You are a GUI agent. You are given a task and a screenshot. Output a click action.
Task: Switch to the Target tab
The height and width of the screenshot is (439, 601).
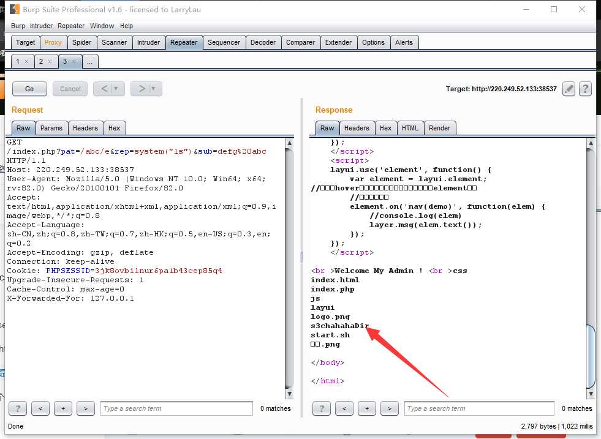click(25, 42)
